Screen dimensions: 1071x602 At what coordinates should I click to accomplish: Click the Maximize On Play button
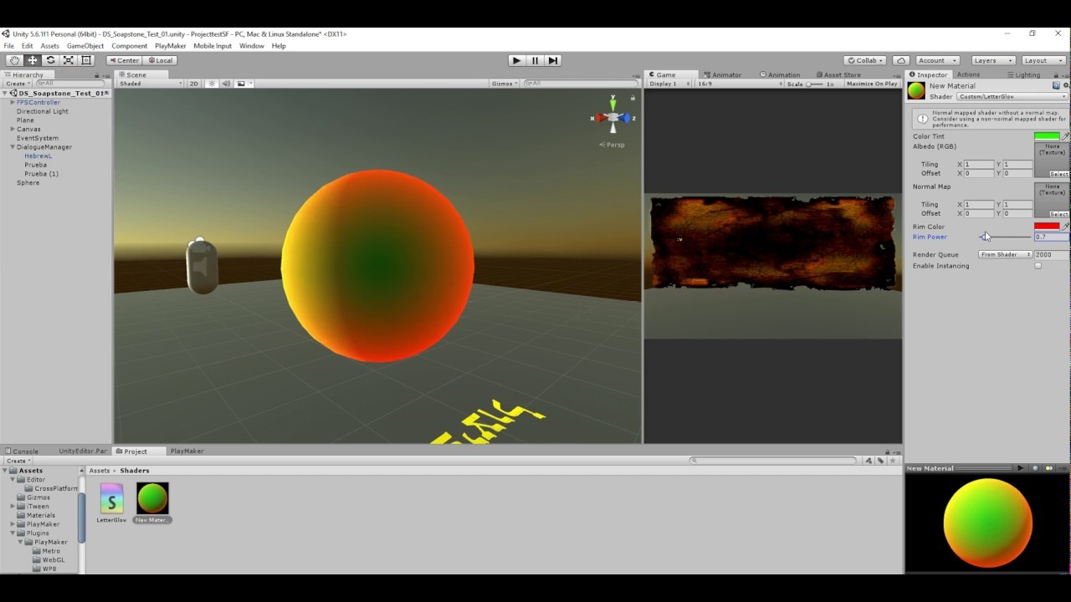[x=871, y=84]
